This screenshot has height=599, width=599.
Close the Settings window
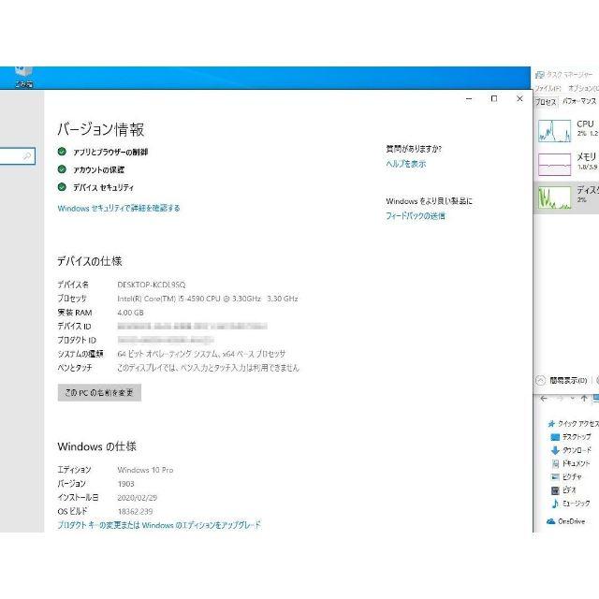click(x=519, y=99)
